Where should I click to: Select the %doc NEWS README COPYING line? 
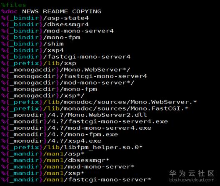[x=51, y=12]
